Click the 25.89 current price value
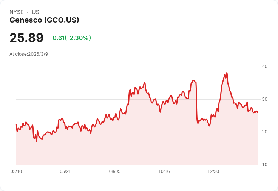 click(26, 38)
